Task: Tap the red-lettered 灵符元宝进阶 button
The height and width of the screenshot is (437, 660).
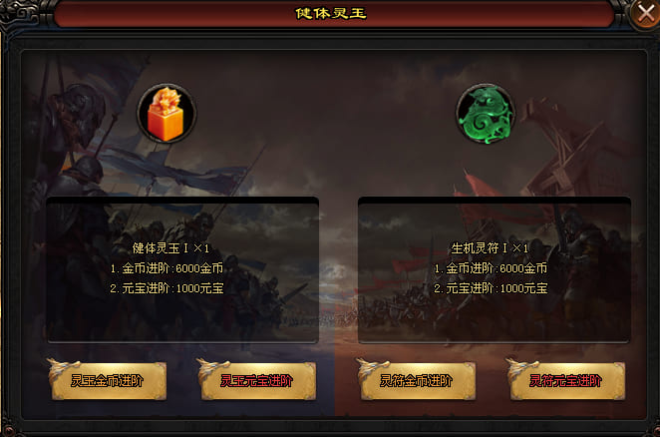Action: tap(567, 381)
